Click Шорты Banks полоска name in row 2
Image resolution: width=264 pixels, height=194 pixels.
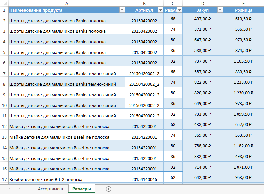[x=67, y=19]
